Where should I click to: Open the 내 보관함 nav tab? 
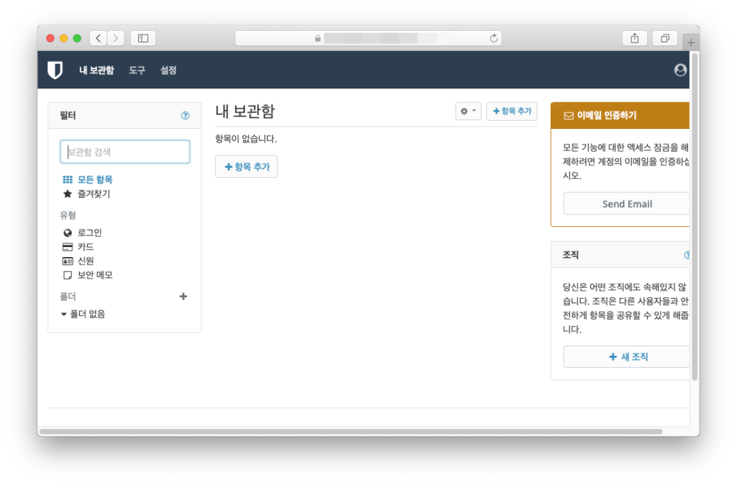click(x=96, y=71)
